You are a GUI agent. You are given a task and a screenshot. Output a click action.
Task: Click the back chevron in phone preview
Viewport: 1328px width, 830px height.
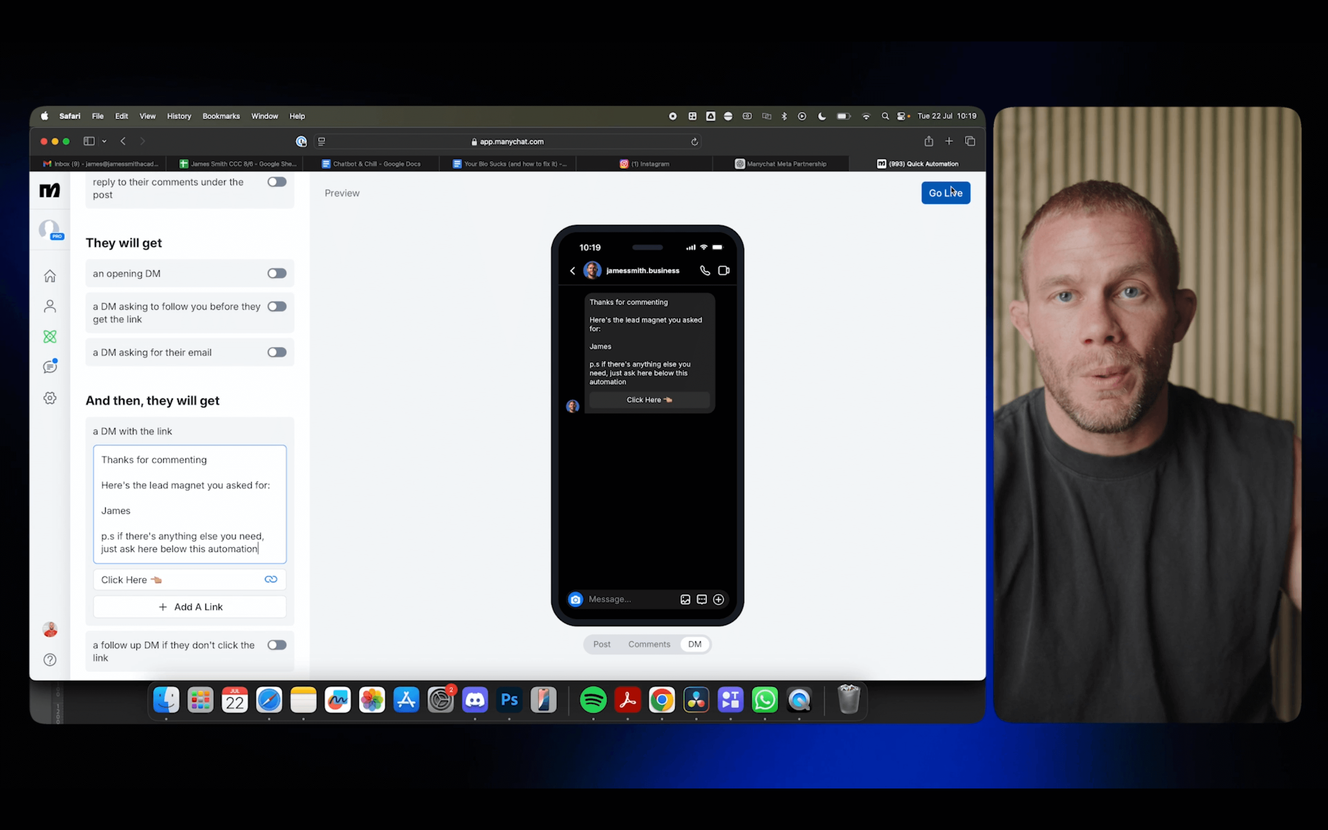coord(573,271)
